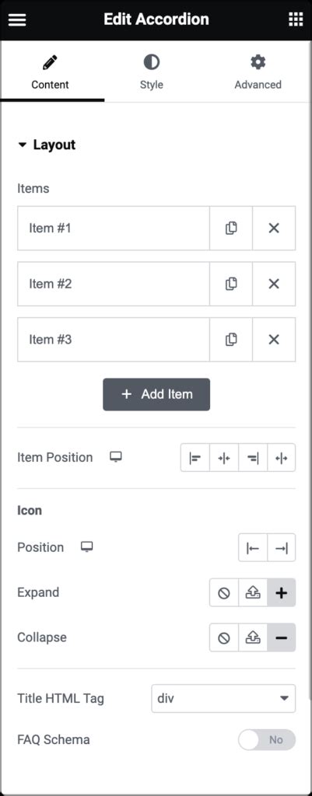Collapse the Layout section

coord(46,145)
